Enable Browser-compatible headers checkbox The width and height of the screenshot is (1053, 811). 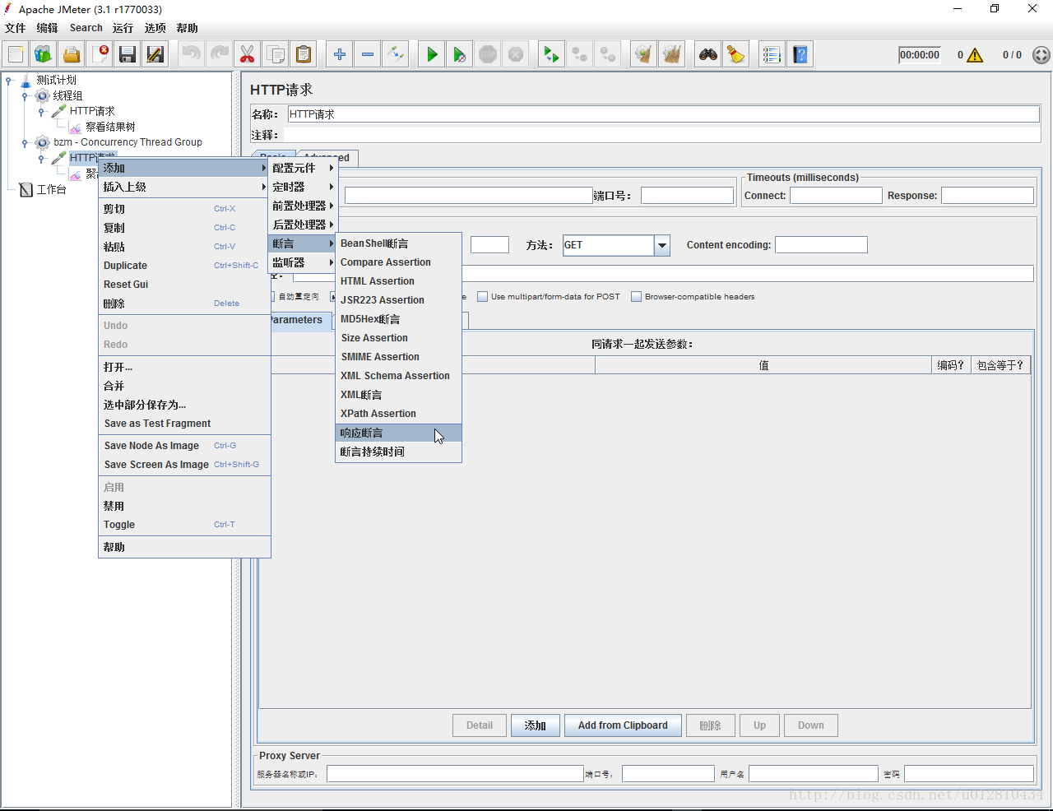[x=637, y=297]
